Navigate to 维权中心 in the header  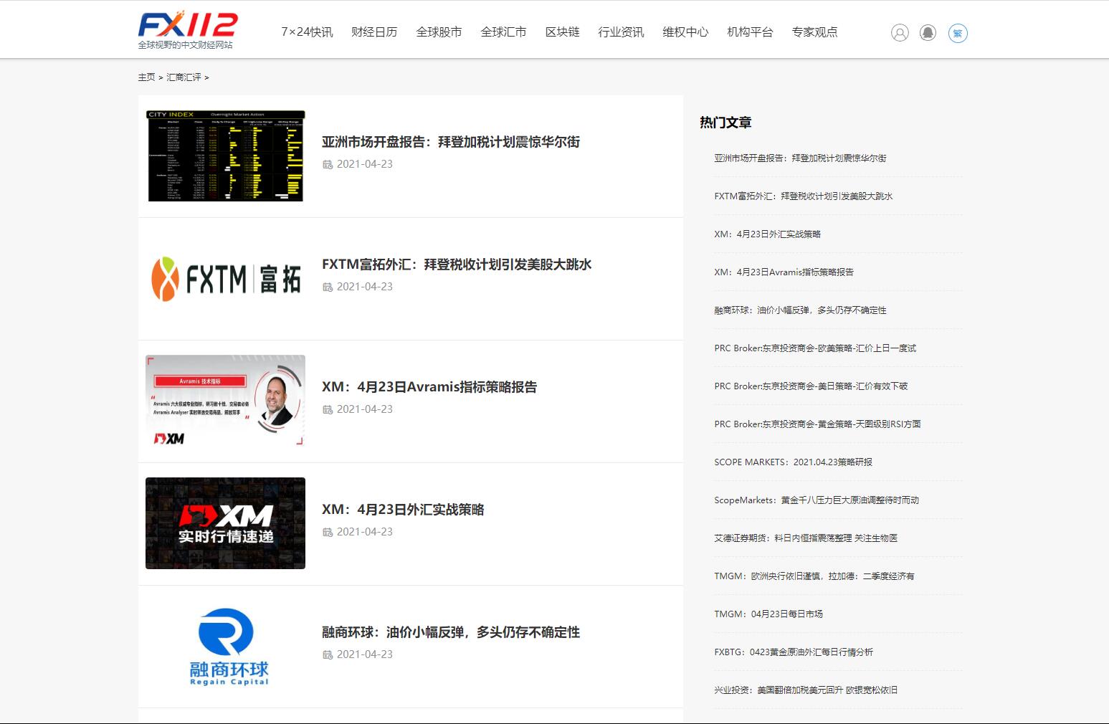coord(685,32)
